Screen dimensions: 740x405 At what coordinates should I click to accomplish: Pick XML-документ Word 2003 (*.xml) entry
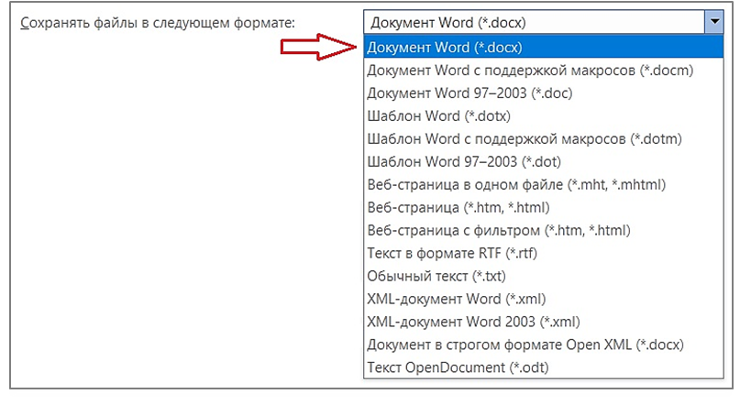pos(473,322)
